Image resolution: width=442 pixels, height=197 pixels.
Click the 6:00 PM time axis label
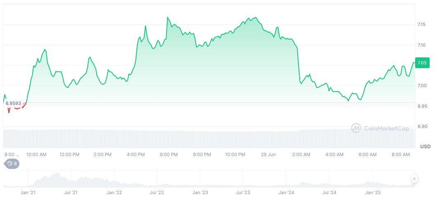(169, 154)
